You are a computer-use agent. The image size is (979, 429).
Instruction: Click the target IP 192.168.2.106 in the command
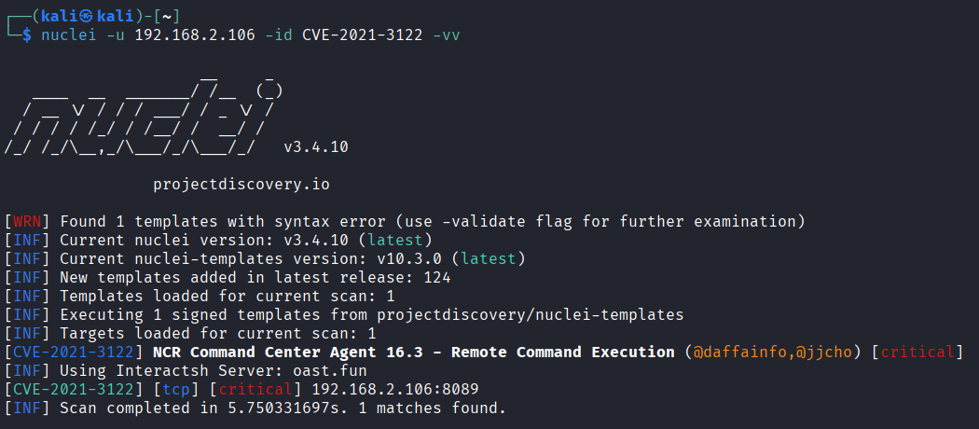(194, 35)
